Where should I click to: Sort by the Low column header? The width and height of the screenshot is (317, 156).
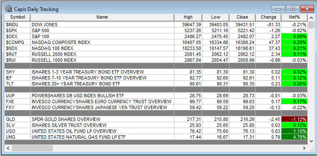(215, 17)
